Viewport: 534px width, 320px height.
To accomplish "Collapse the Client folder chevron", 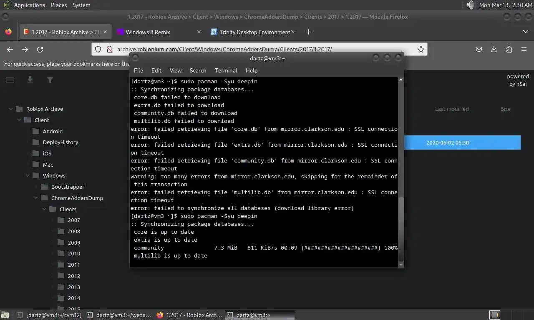I will (19, 120).
